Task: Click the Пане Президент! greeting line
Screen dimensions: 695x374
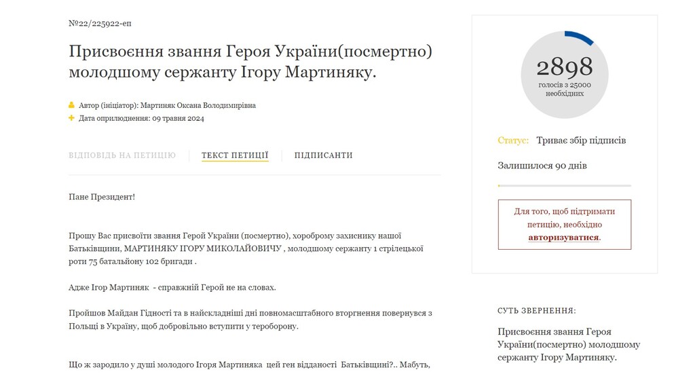Action: pyautogui.click(x=102, y=197)
